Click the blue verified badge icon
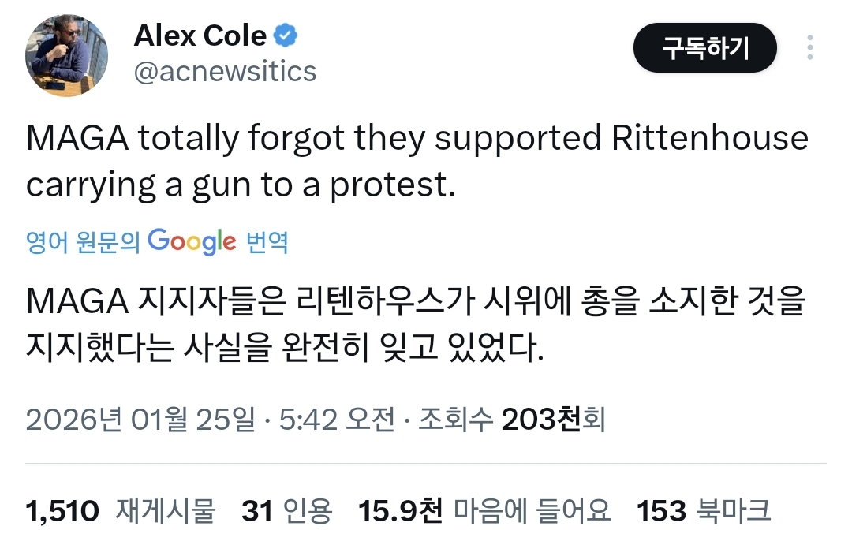This screenshot has width=852, height=545. click(x=286, y=35)
